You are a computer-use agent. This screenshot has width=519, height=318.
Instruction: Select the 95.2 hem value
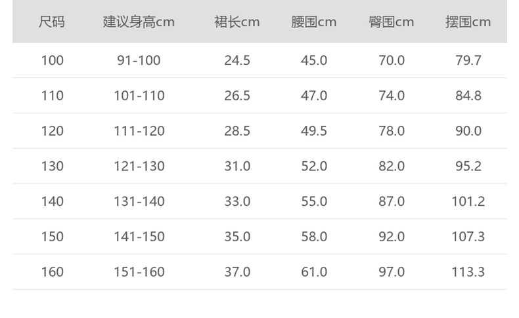tap(468, 166)
